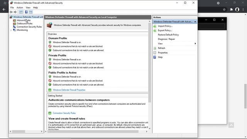
Task: Collapse the Windows Defender Firewall actions header
Action: (195, 22)
